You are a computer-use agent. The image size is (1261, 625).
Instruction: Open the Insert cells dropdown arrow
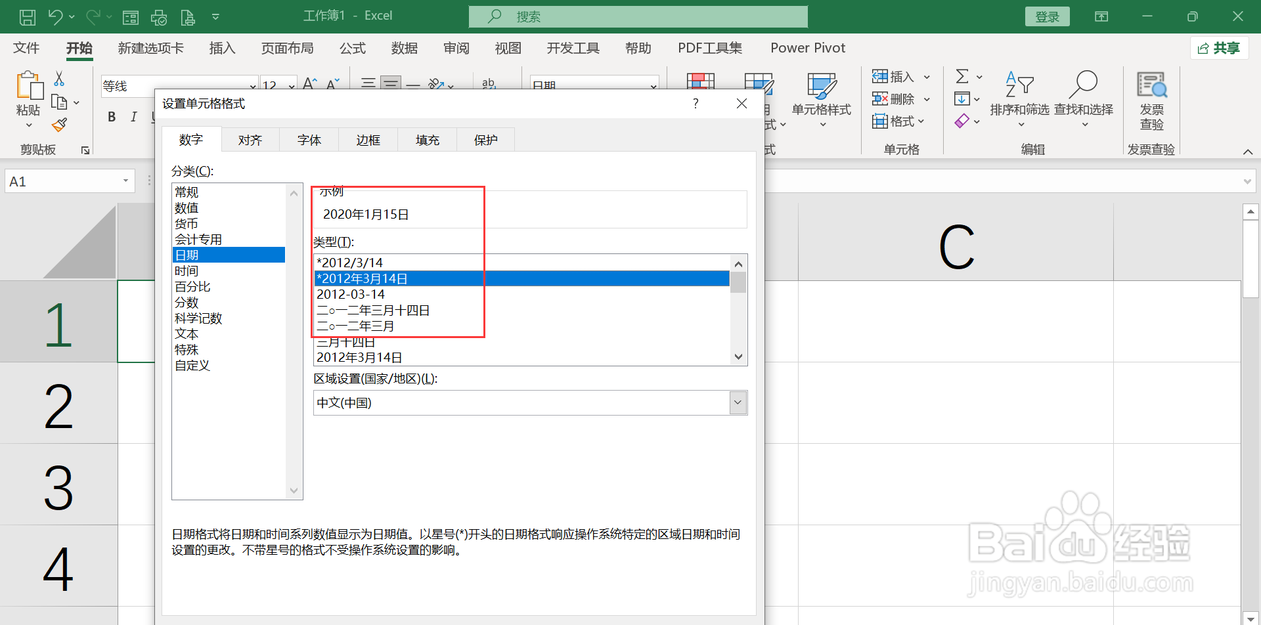927,77
